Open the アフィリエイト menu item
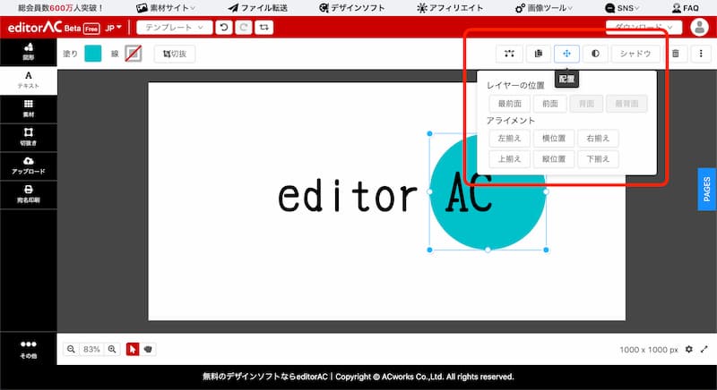Screen dimensions: 717x390 [450, 8]
